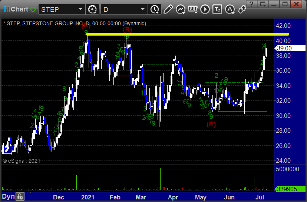The width and height of the screenshot is (307, 202).
Task: Click the 5000000 volume axis label
Action: [287, 169]
